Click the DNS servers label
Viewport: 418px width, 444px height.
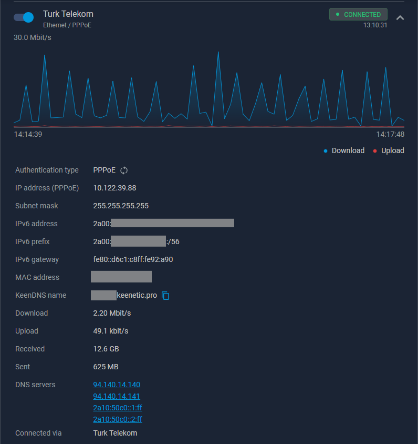(35, 385)
